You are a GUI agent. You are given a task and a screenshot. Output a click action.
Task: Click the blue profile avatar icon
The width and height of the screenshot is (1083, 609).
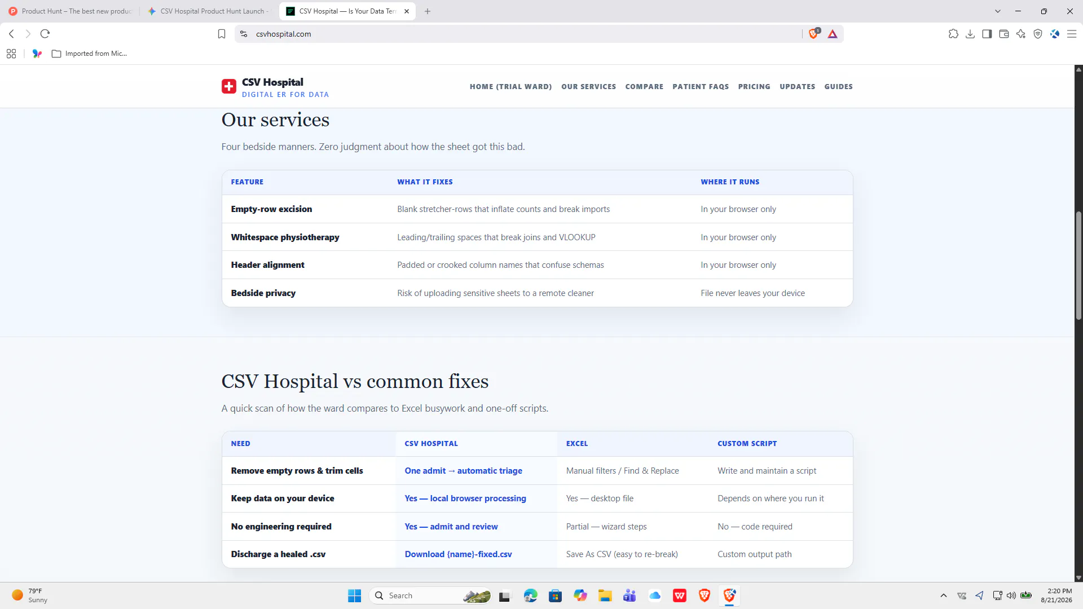(x=1055, y=34)
